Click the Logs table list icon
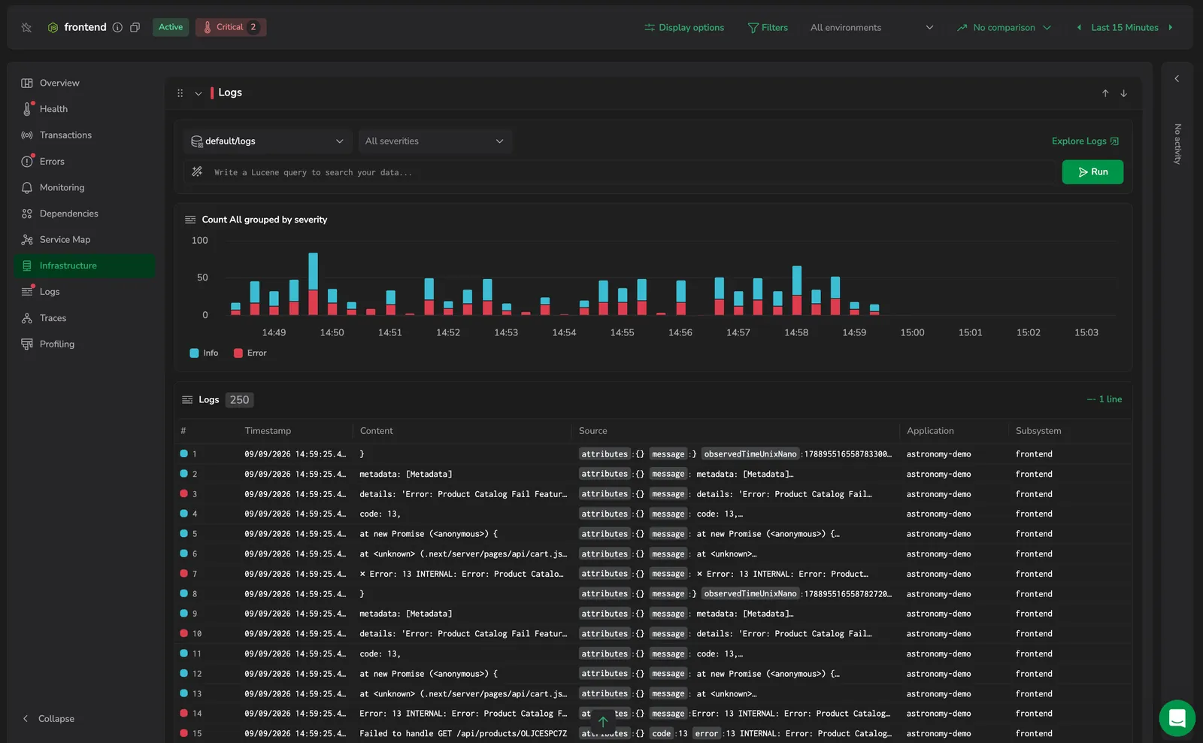The height and width of the screenshot is (743, 1203). click(187, 400)
